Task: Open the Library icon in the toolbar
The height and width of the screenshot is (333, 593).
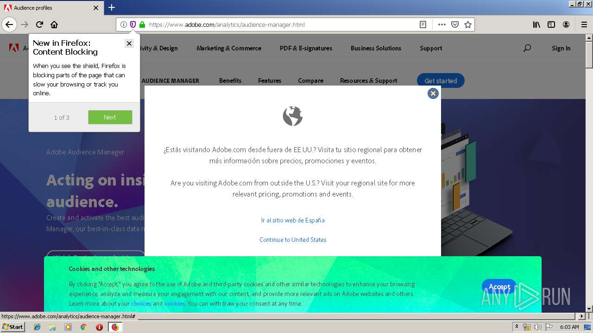Action: [x=536, y=25]
